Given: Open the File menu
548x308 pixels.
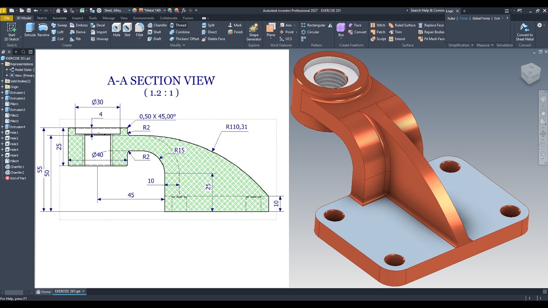Looking at the screenshot, I should 7,18.
